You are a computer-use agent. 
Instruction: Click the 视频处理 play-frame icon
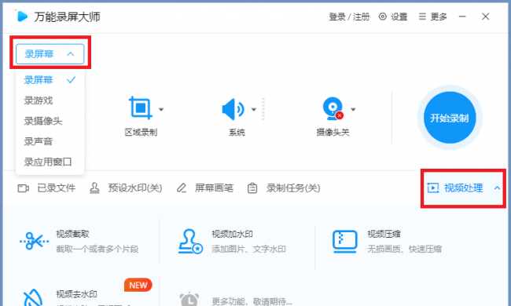pyautogui.click(x=433, y=188)
